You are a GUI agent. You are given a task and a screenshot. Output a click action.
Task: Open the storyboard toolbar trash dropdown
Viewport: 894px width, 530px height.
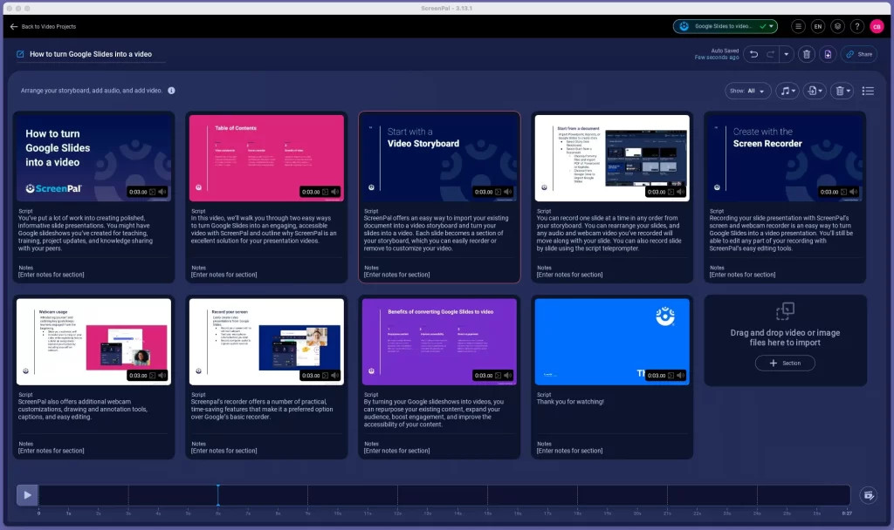coord(842,91)
